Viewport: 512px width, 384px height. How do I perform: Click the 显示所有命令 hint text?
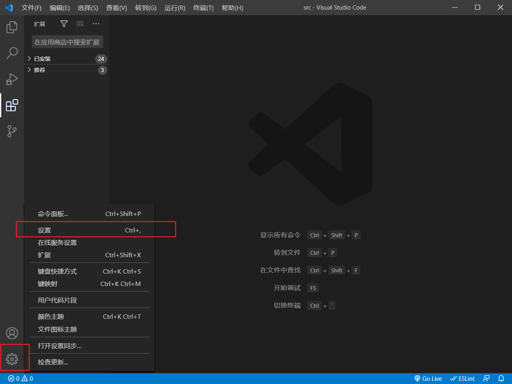(x=280, y=235)
